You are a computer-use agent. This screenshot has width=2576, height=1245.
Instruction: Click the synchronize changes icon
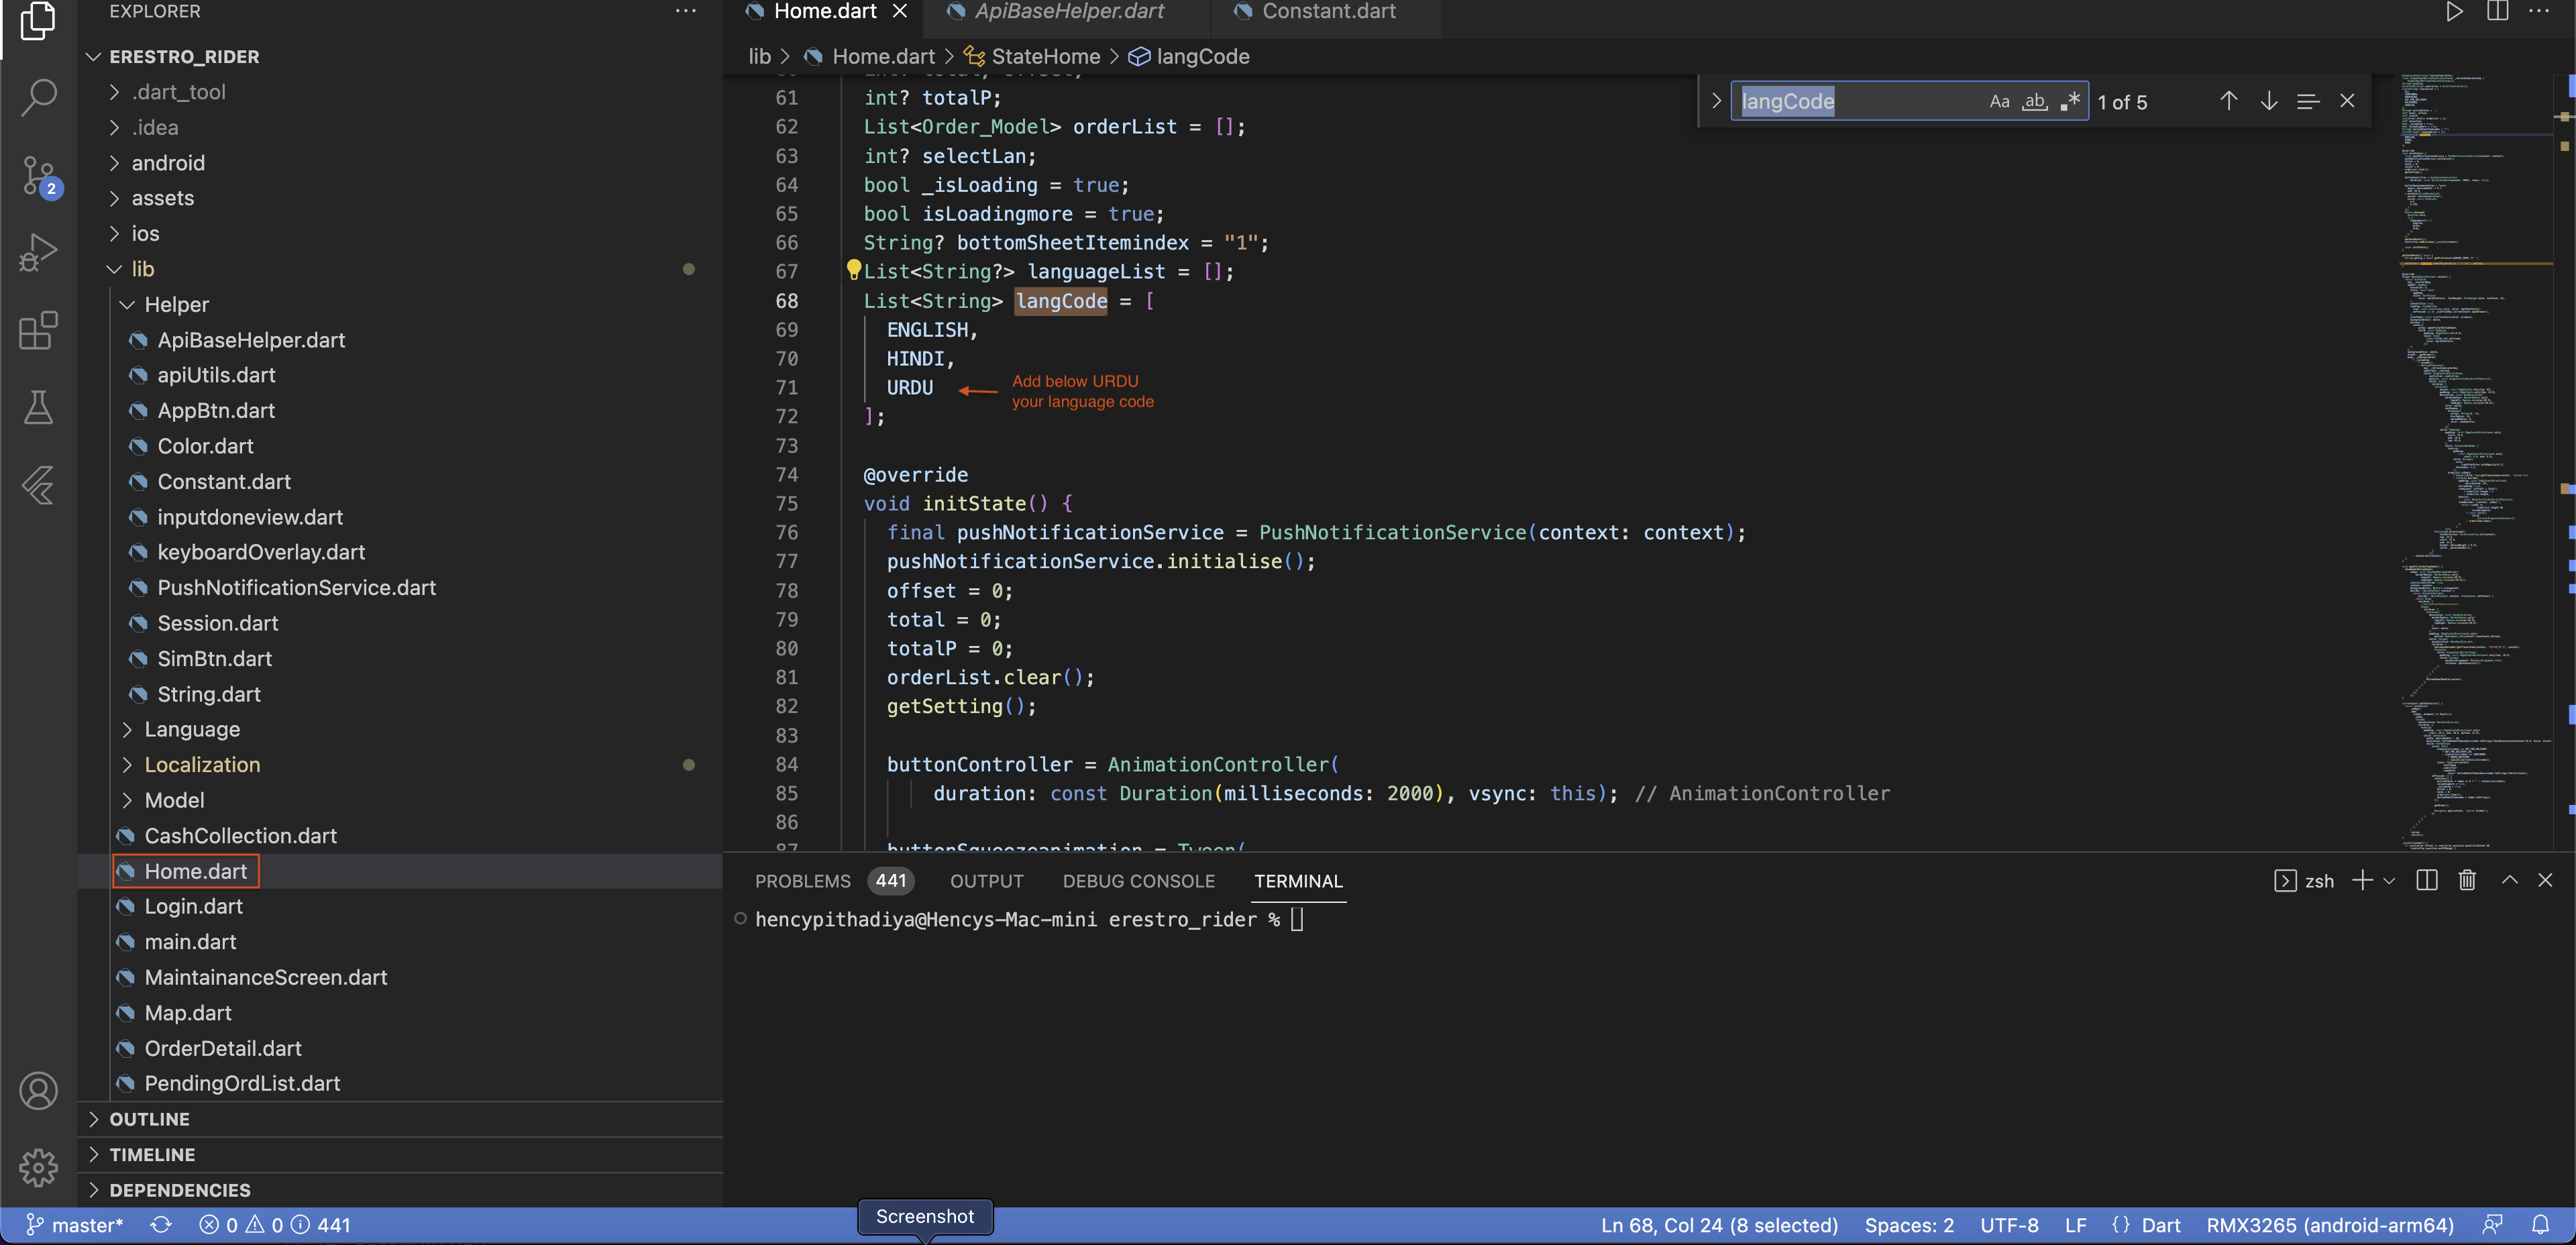click(x=161, y=1225)
